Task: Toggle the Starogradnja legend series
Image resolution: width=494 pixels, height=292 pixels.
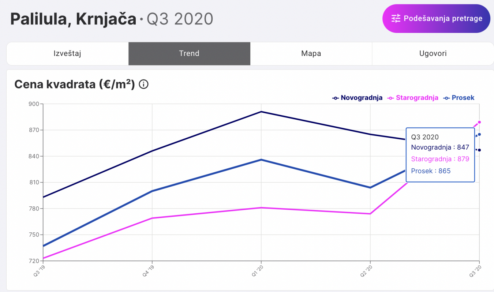Action: (x=417, y=98)
